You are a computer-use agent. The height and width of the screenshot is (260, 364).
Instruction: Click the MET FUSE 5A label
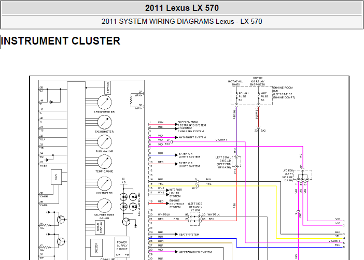(264, 96)
